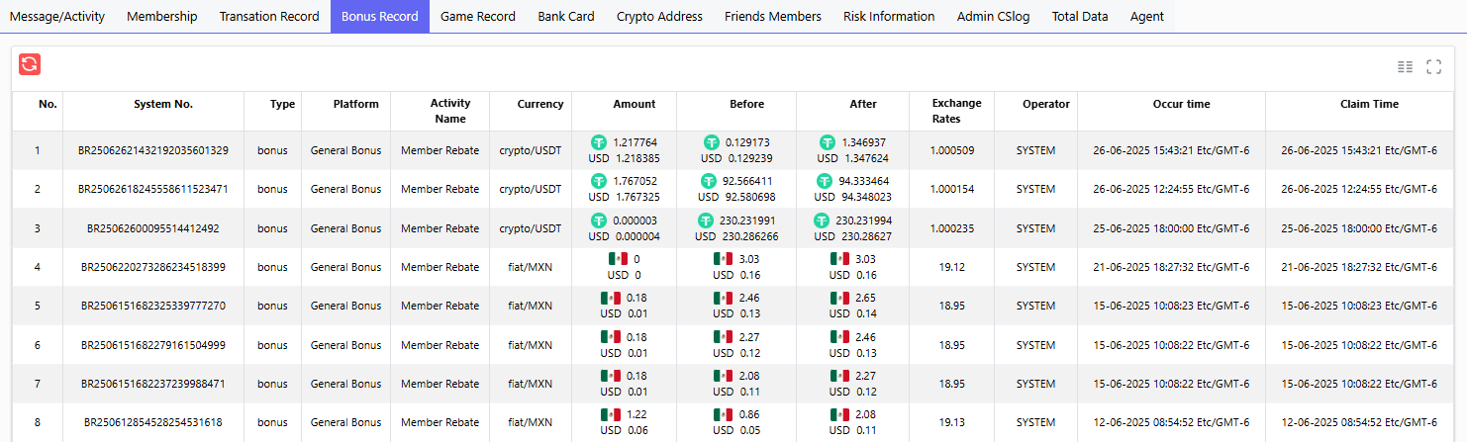Click USDT icon in row 2 Before column
This screenshot has width=1467, height=442.
[x=709, y=181]
